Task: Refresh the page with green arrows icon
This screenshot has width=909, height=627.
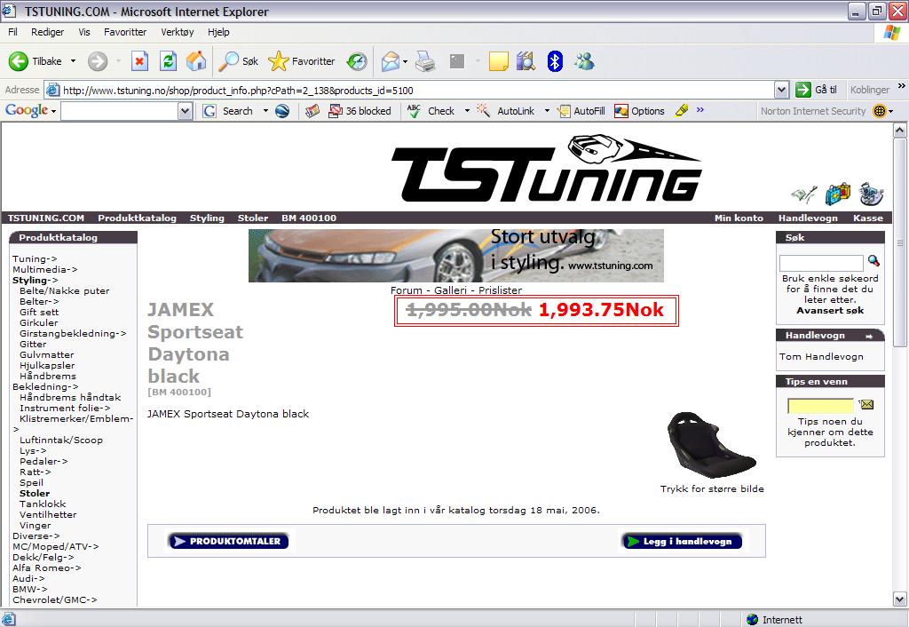Action: point(168,61)
